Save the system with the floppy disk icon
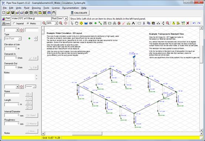Viewport: 205px width, 141px height. coord(13,13)
